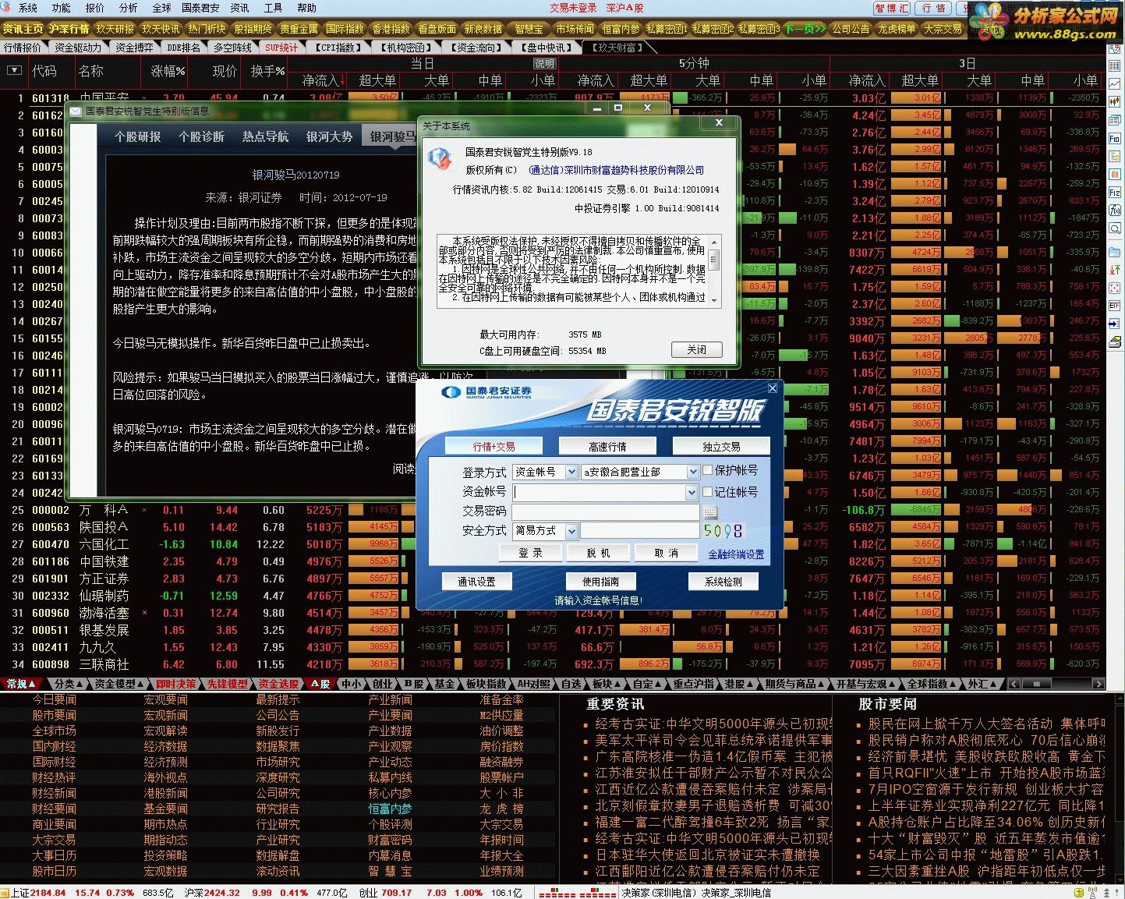Click the printer icon at sidebar bottom

[x=1115, y=342]
